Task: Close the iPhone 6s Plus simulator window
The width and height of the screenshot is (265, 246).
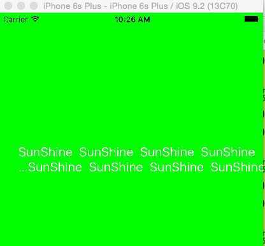Action: coord(8,6)
